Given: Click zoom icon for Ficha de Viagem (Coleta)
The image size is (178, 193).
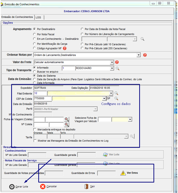Looking at the screenshot, I should tap(67, 119).
